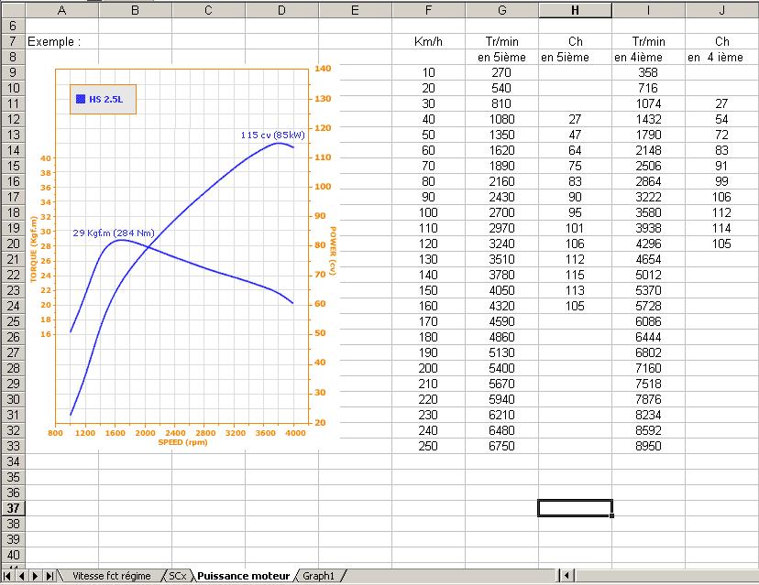
Task: Select the Puissance moteur sheet tab
Action: pyautogui.click(x=243, y=576)
